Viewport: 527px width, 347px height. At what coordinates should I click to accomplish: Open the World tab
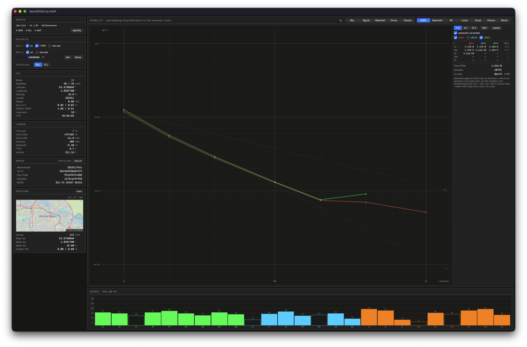(504, 20)
